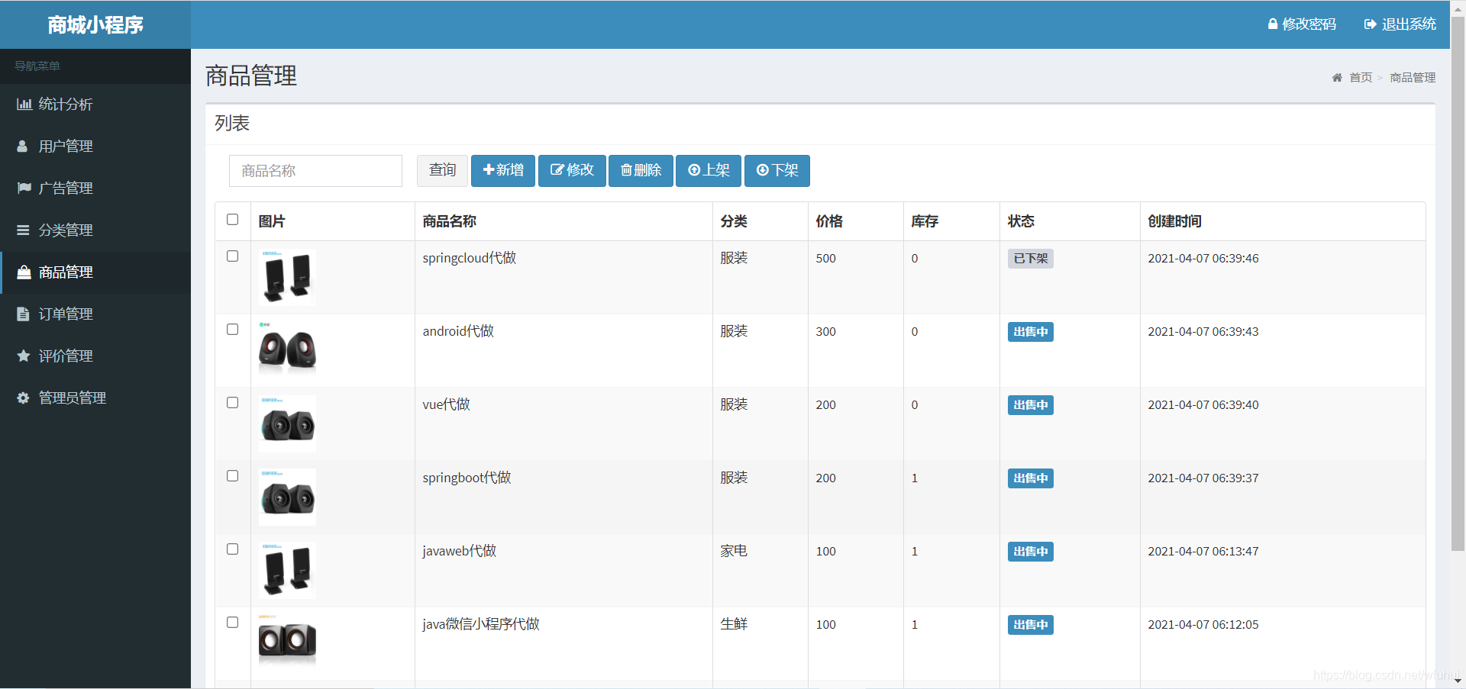The height and width of the screenshot is (689, 1466).
Task: Click the user icon beside 用户管理
Action: [x=23, y=146]
